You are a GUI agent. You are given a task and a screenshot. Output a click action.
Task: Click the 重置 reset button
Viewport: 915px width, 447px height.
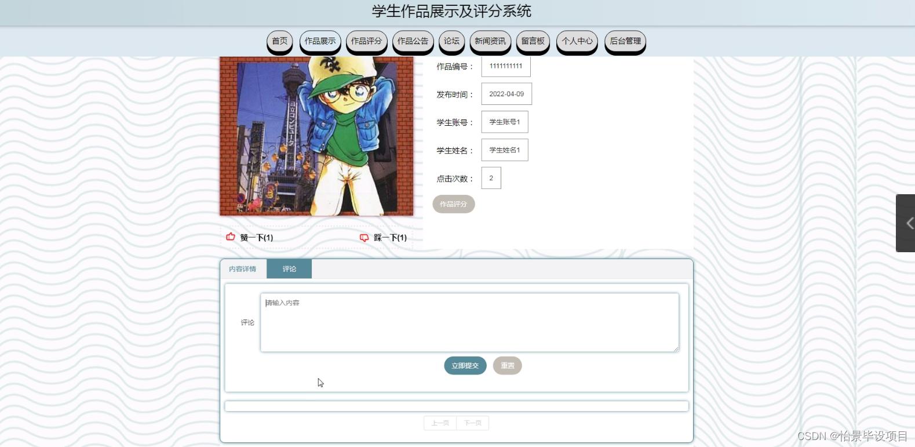pyautogui.click(x=508, y=366)
